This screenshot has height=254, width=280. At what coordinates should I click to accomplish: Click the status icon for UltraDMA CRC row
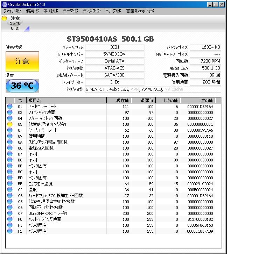(10, 213)
